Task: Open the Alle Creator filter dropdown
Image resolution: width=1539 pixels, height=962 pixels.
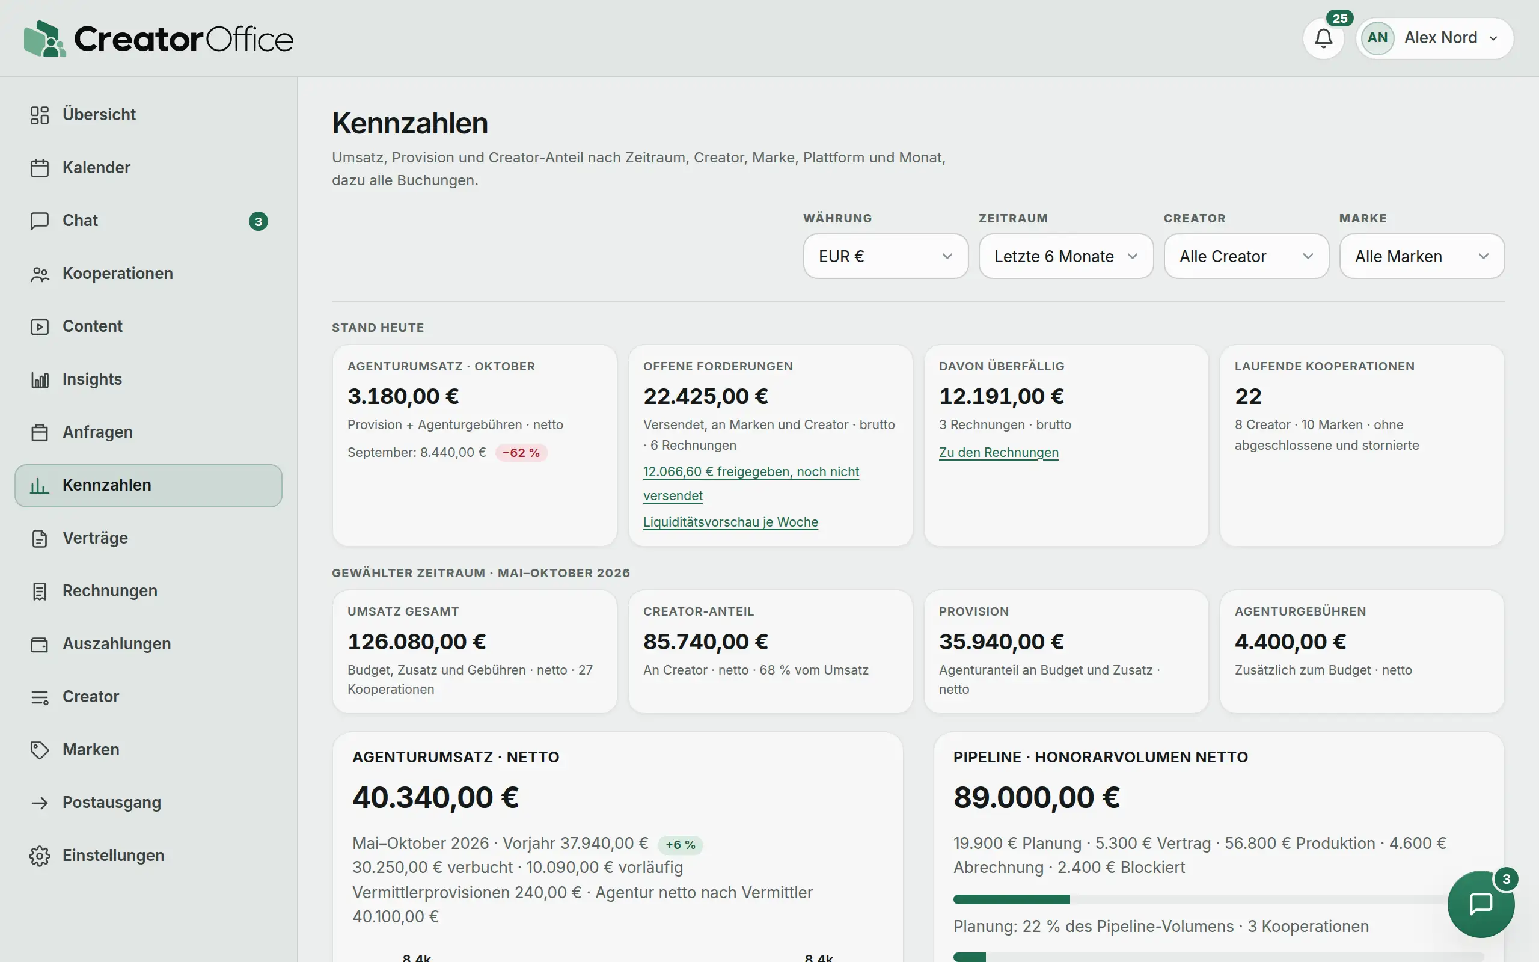Action: pos(1246,256)
